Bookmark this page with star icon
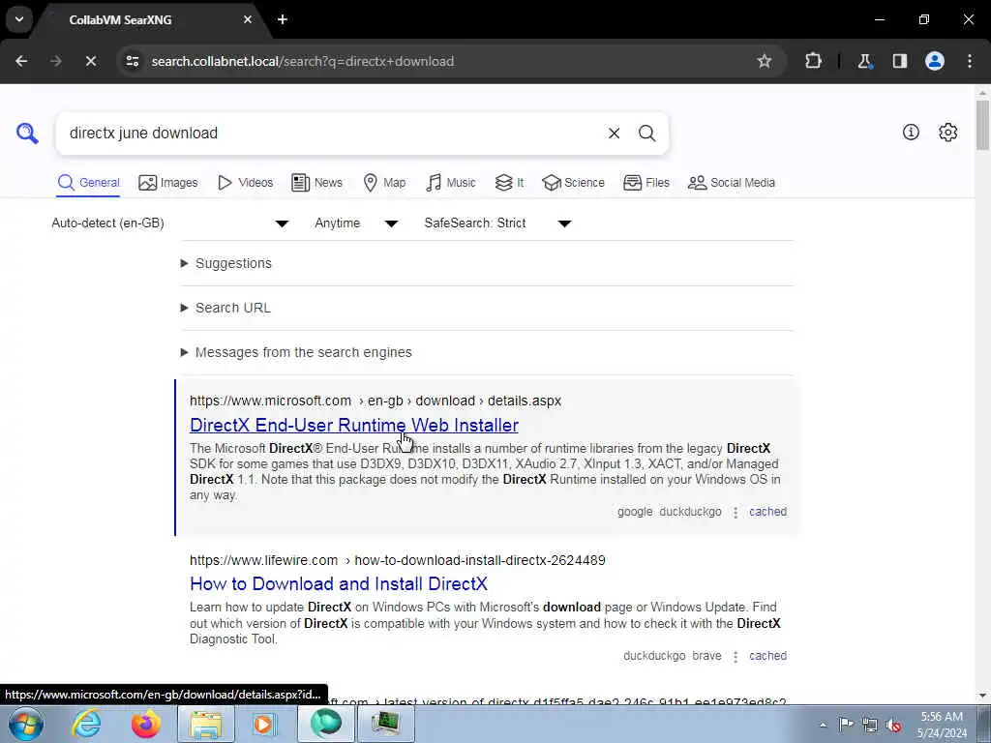Viewport: 991px width, 743px height. point(765,61)
